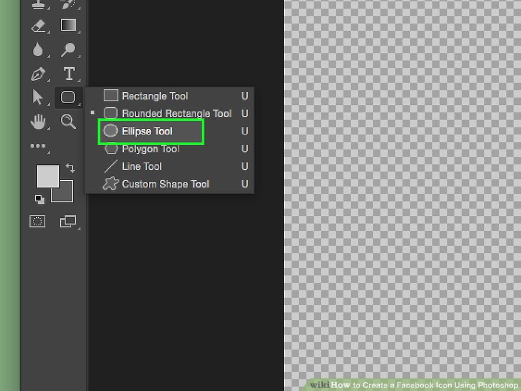Choose Ellipse Tool from the flyout
This screenshot has width=521, height=391.
(x=147, y=131)
